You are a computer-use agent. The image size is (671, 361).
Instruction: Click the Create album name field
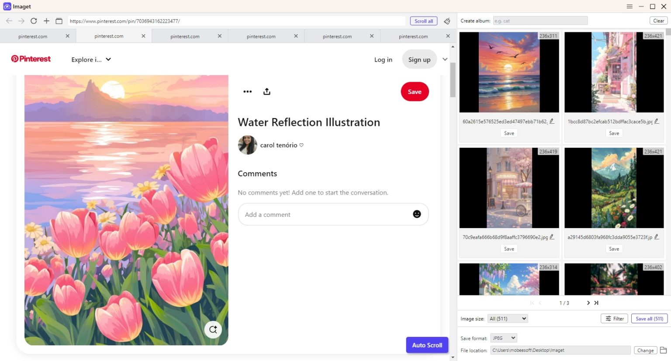[x=540, y=21]
